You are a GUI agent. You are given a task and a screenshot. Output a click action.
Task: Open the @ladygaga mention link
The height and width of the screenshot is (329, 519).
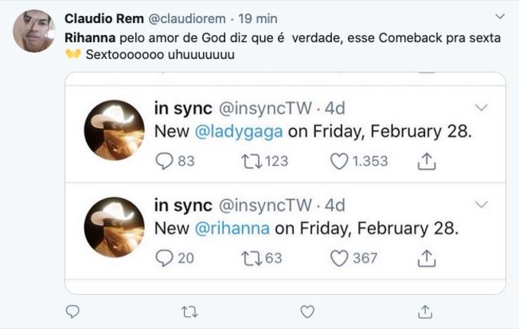[239, 131]
